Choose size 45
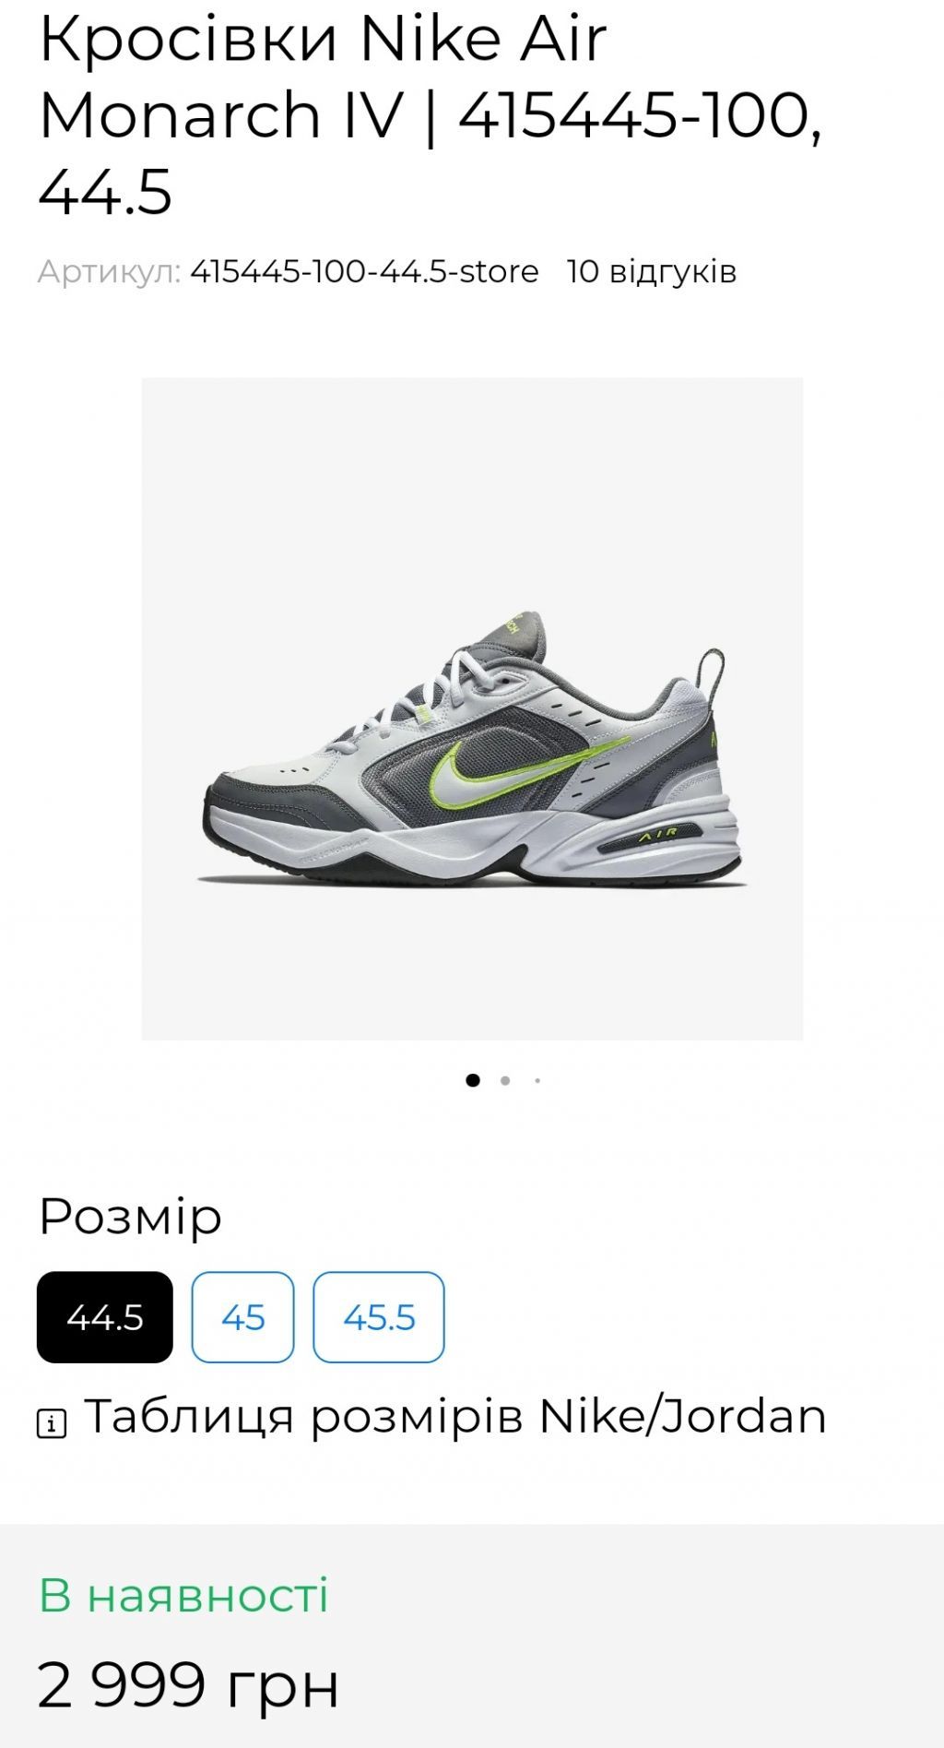The width and height of the screenshot is (944, 1748). coord(242,1317)
